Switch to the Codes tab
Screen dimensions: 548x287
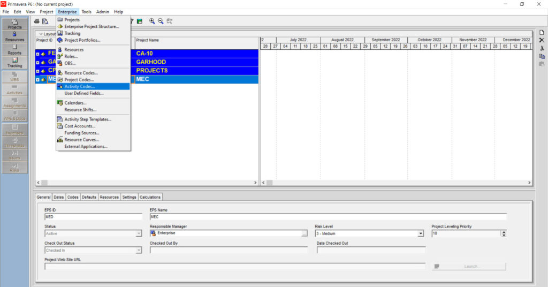pyautogui.click(x=73, y=197)
